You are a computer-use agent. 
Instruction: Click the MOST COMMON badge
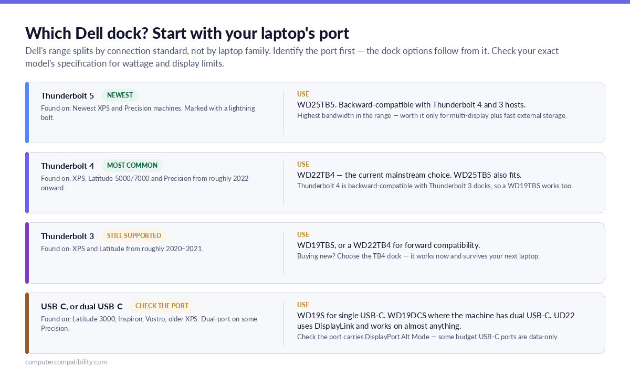click(132, 166)
